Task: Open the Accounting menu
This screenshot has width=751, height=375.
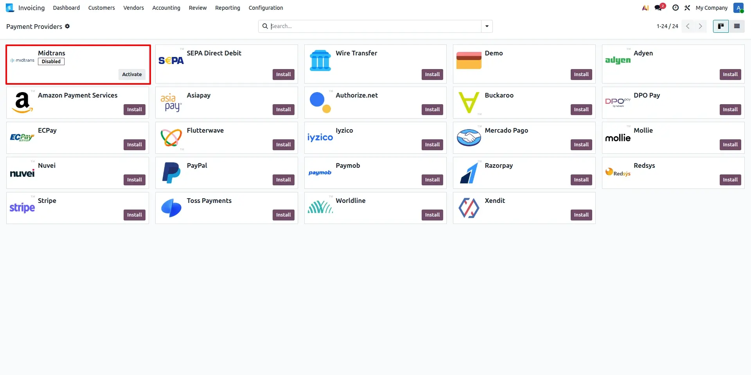Action: tap(166, 8)
